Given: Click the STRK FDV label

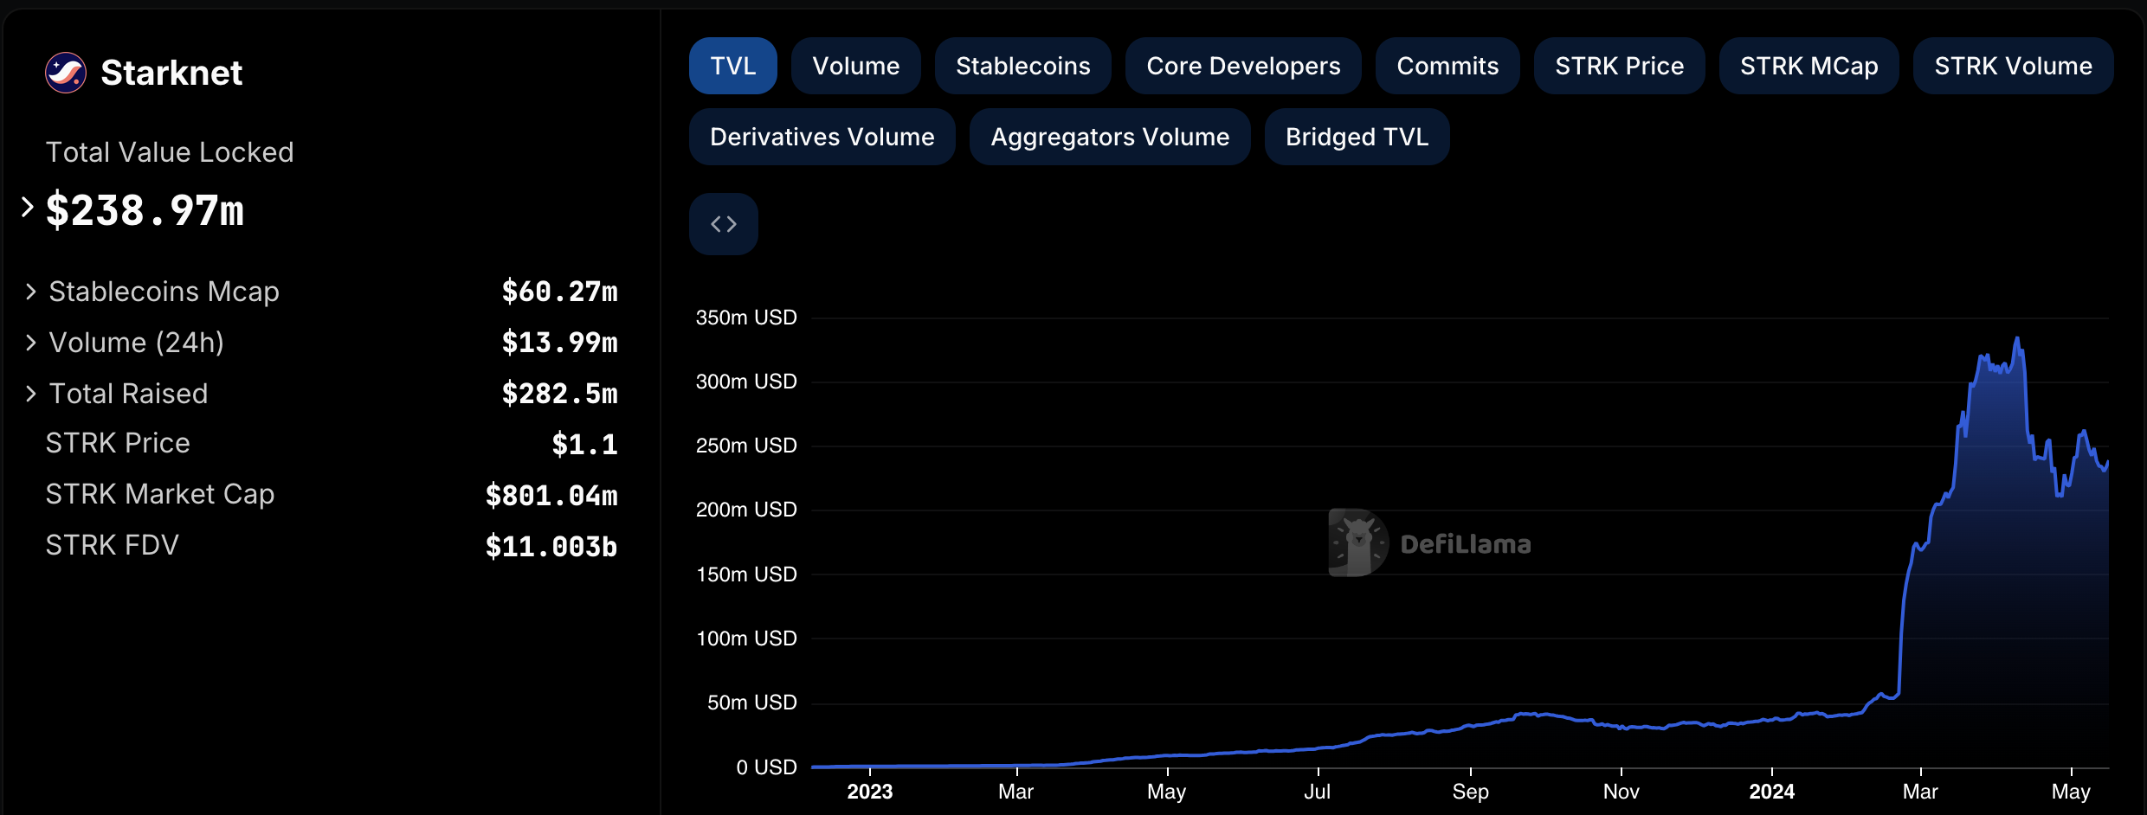Looking at the screenshot, I should pyautogui.click(x=113, y=545).
